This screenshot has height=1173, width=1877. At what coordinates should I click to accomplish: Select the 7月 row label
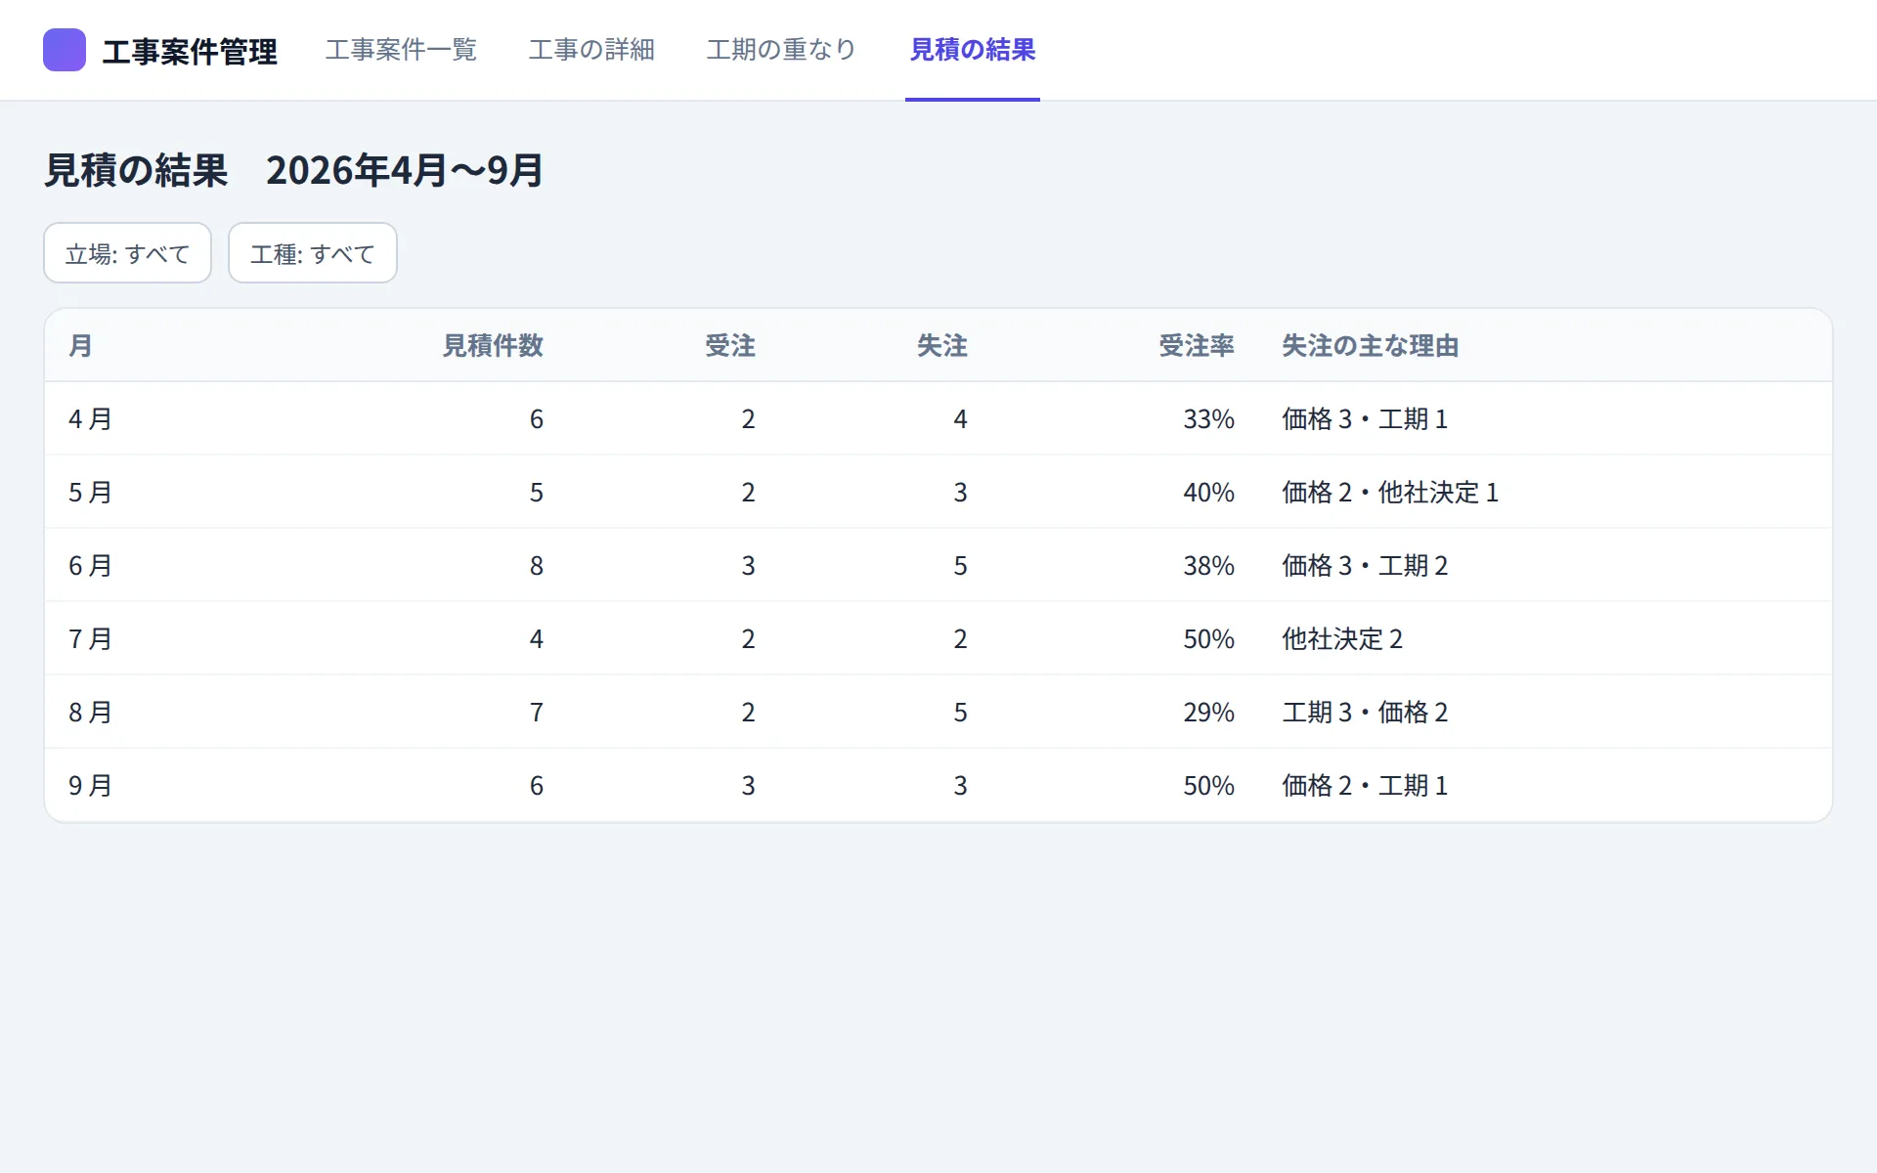(90, 639)
